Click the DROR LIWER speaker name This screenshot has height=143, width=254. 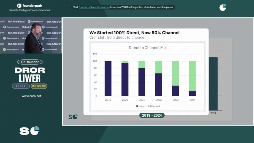[x=30, y=75]
